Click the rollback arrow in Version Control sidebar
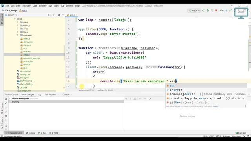 click(6, 107)
